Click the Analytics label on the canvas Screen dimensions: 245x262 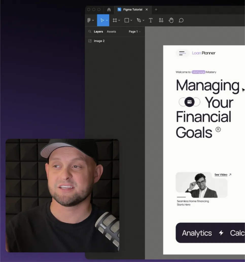[197, 233]
